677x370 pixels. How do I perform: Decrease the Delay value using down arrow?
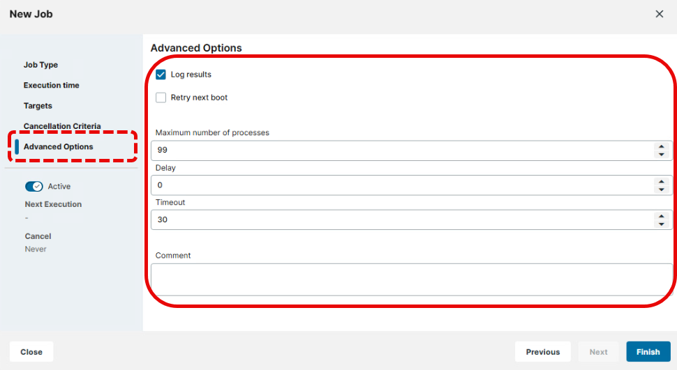661,189
